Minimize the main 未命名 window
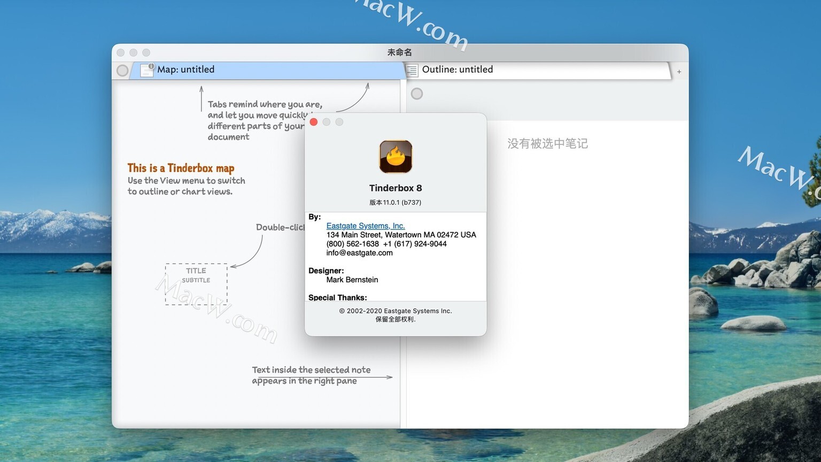Image resolution: width=821 pixels, height=462 pixels. coord(134,52)
